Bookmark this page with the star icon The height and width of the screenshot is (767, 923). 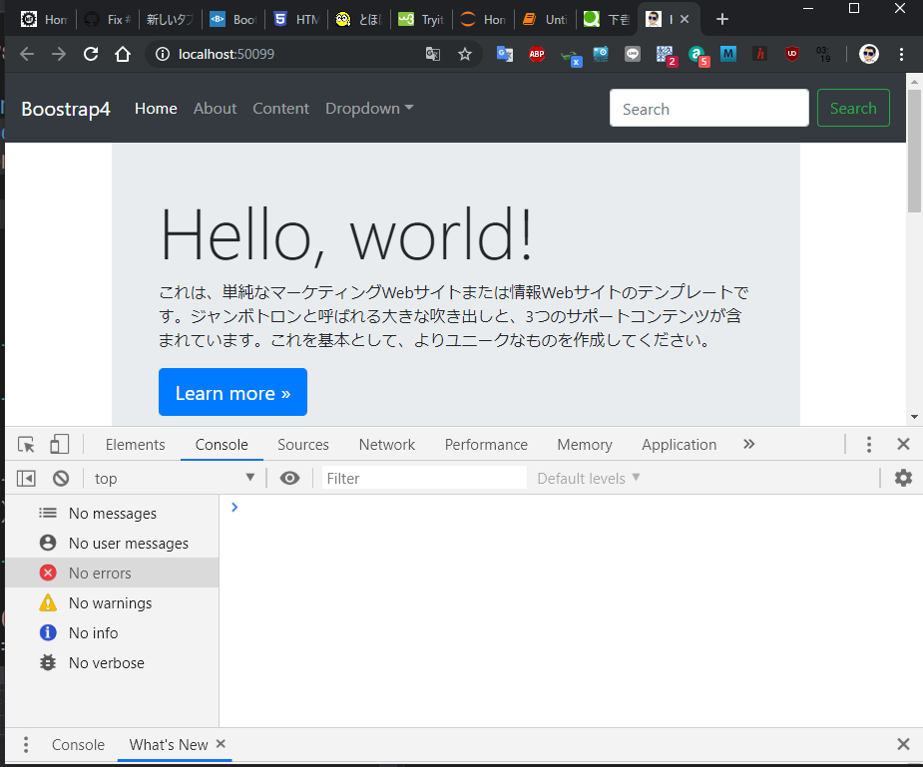[465, 54]
